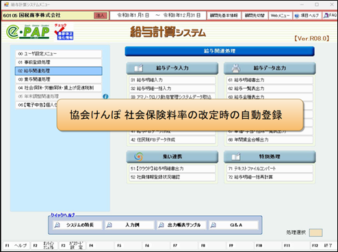Open 51【クラウド】給与明細書出力
338x252 pixels.
[x=172, y=169]
